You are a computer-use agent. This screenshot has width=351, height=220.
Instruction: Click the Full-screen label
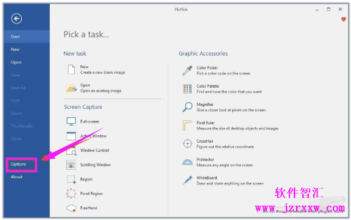[x=90, y=121]
